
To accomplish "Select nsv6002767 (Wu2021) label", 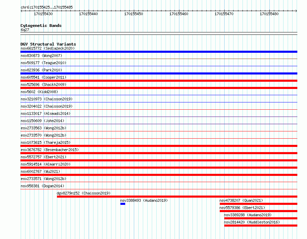I will tap(40, 171).
